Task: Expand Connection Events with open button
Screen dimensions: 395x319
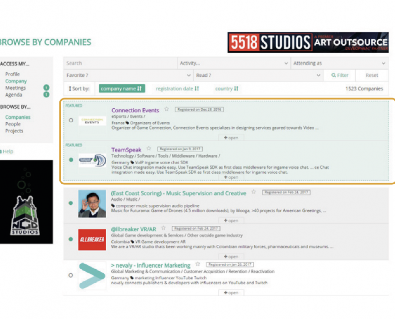Action: pyautogui.click(x=231, y=138)
